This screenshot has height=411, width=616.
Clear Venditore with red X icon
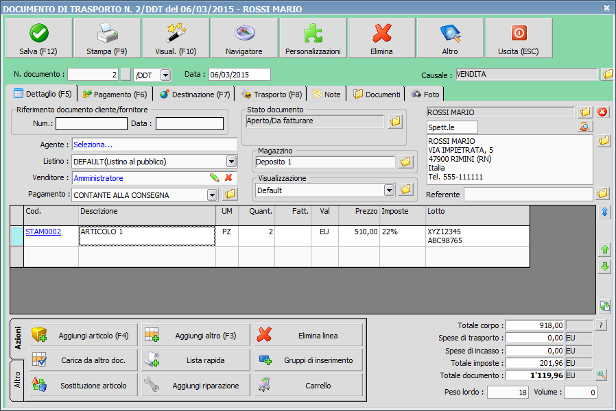tap(228, 178)
